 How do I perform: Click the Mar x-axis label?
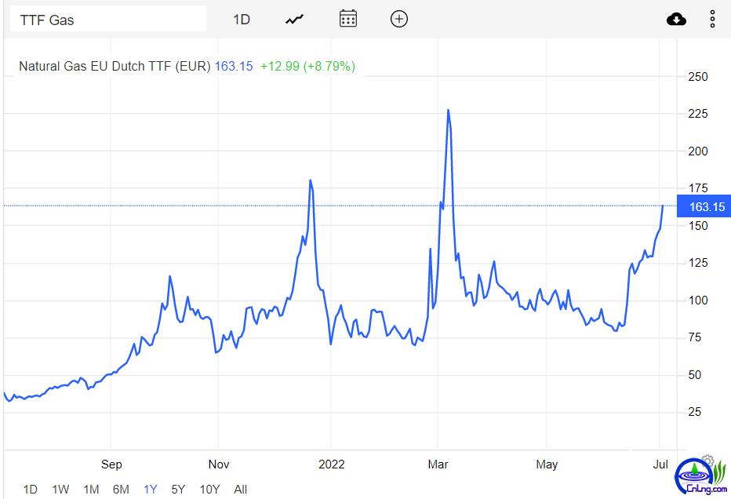click(438, 464)
